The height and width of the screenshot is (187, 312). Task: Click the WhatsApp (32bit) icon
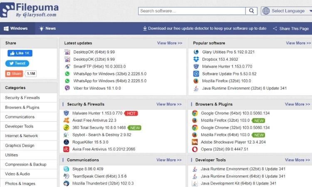click(67, 74)
